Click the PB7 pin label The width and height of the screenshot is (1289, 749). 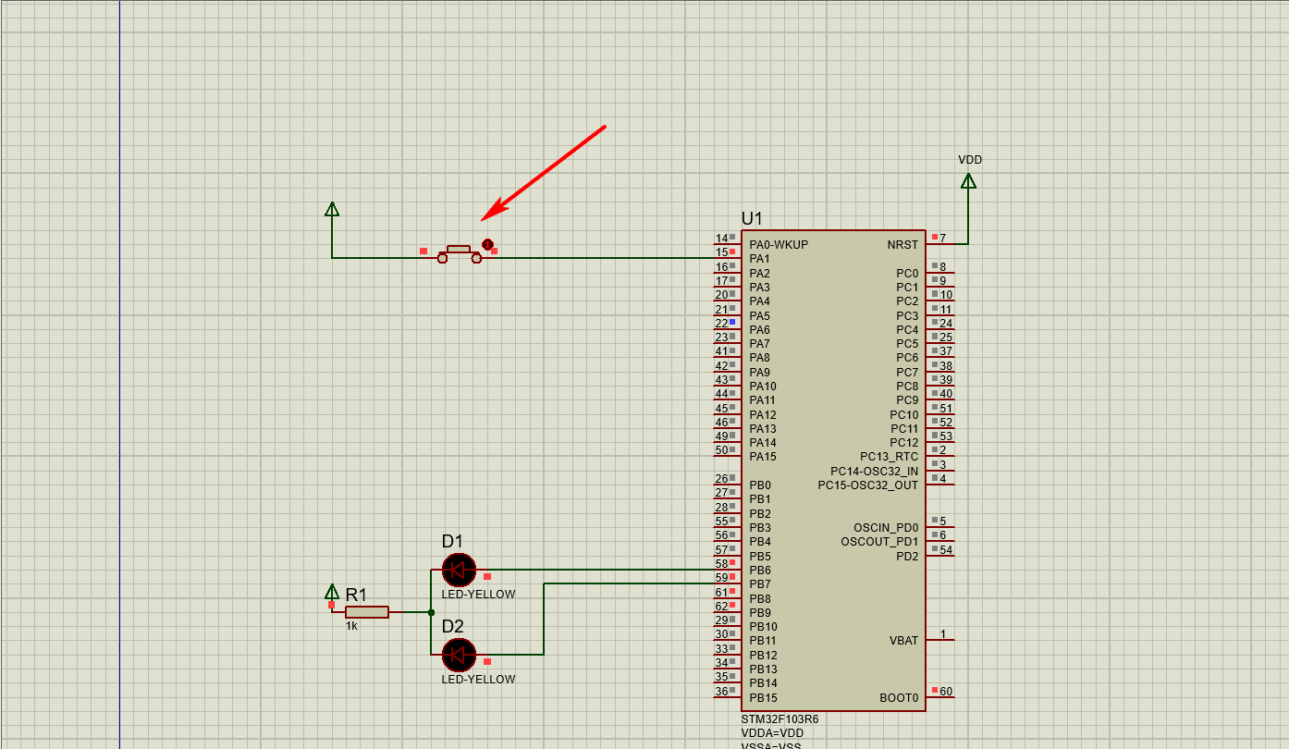click(760, 584)
